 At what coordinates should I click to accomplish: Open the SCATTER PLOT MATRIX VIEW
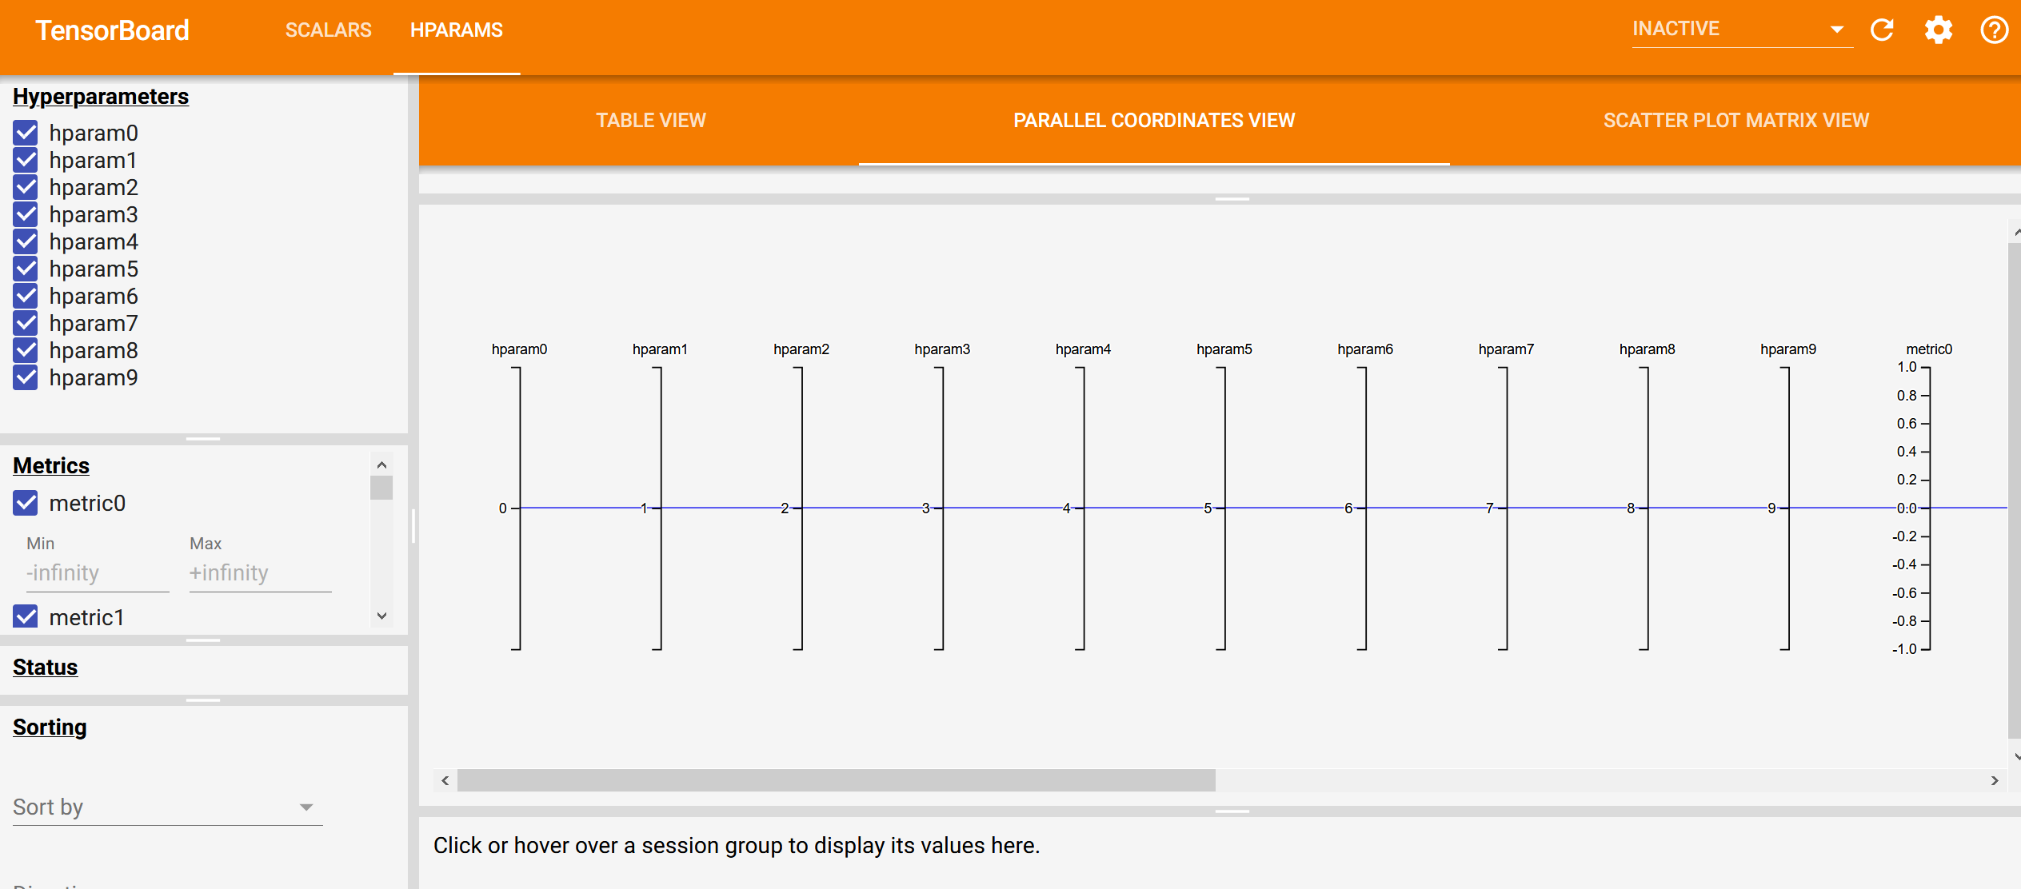[1735, 120]
